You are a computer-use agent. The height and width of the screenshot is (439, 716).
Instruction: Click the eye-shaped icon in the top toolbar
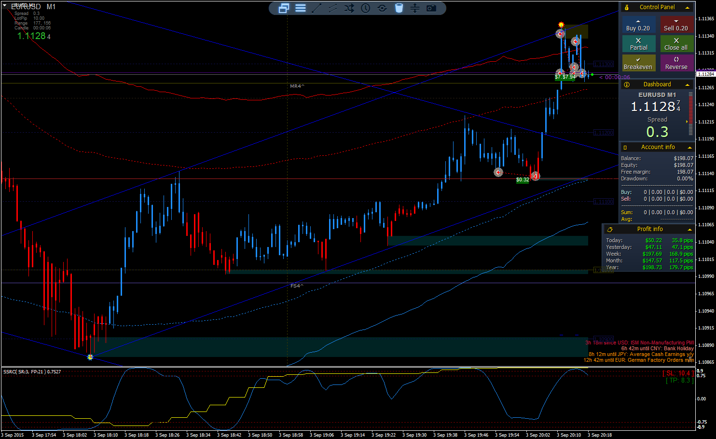point(382,8)
